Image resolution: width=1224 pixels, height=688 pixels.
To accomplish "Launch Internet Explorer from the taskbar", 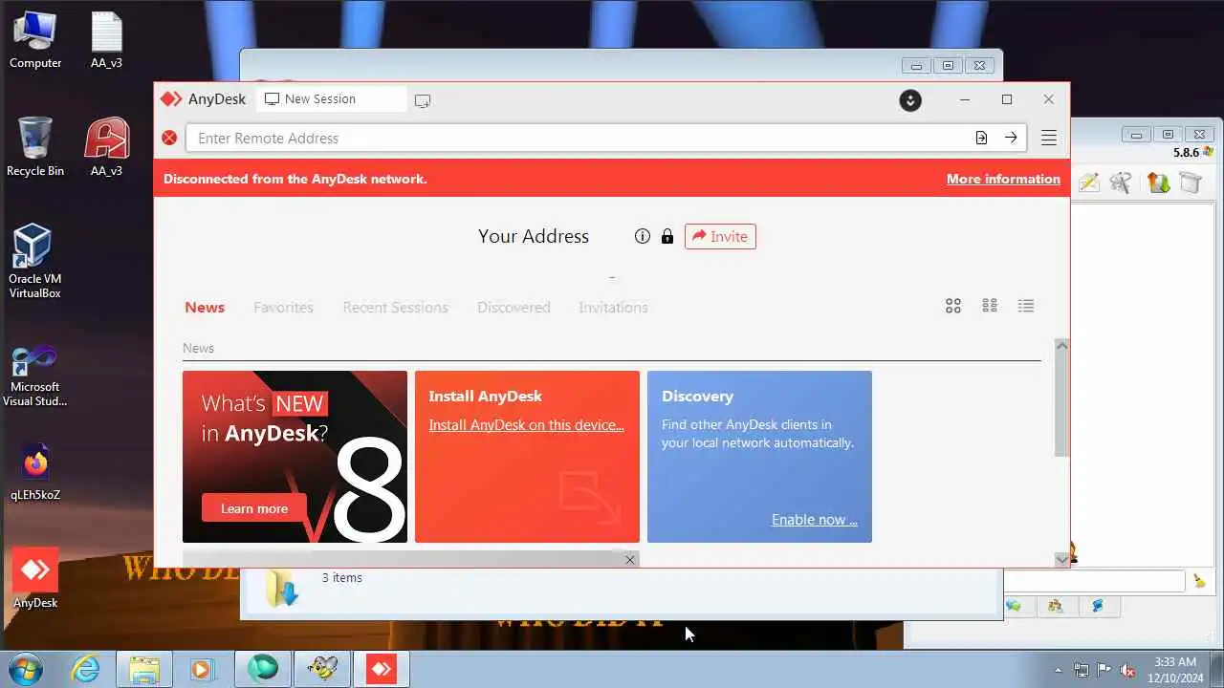I will [x=86, y=669].
